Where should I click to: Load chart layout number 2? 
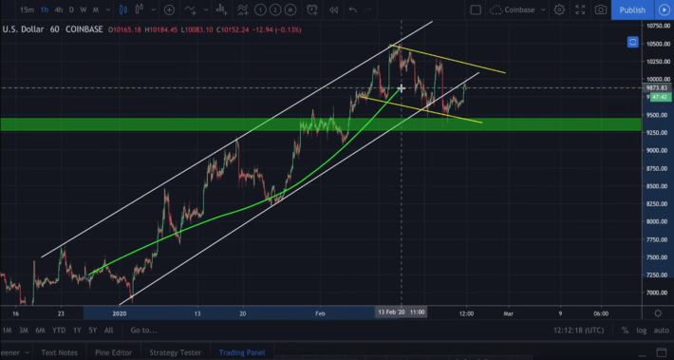click(x=275, y=9)
